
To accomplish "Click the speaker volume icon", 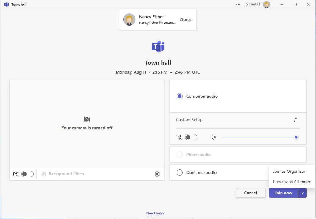I will [x=213, y=137].
